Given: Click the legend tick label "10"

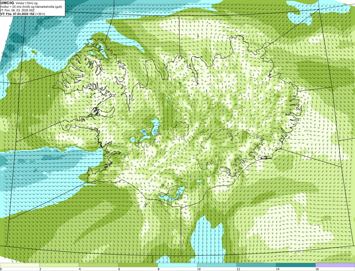Looking at the screenshot, I should [199, 269].
